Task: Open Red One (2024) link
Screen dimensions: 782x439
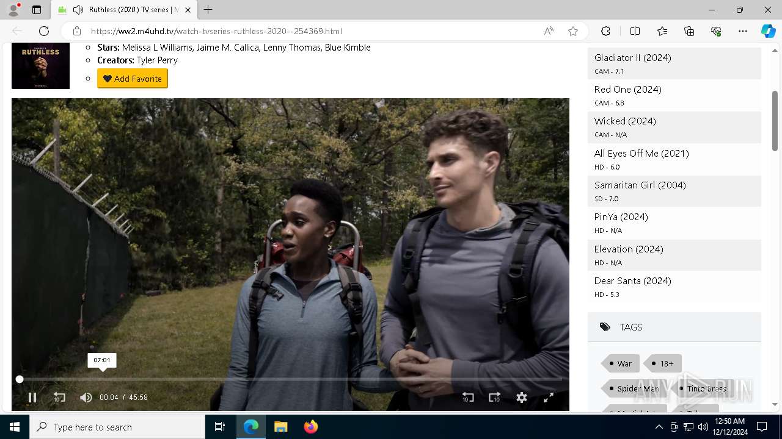Action: click(628, 90)
